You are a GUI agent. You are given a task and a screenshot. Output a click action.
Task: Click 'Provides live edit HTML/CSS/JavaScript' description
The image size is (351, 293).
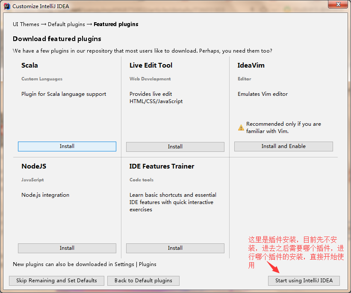click(x=156, y=98)
